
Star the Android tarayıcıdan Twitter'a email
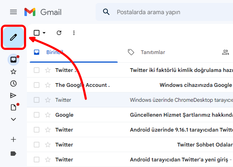48,160
